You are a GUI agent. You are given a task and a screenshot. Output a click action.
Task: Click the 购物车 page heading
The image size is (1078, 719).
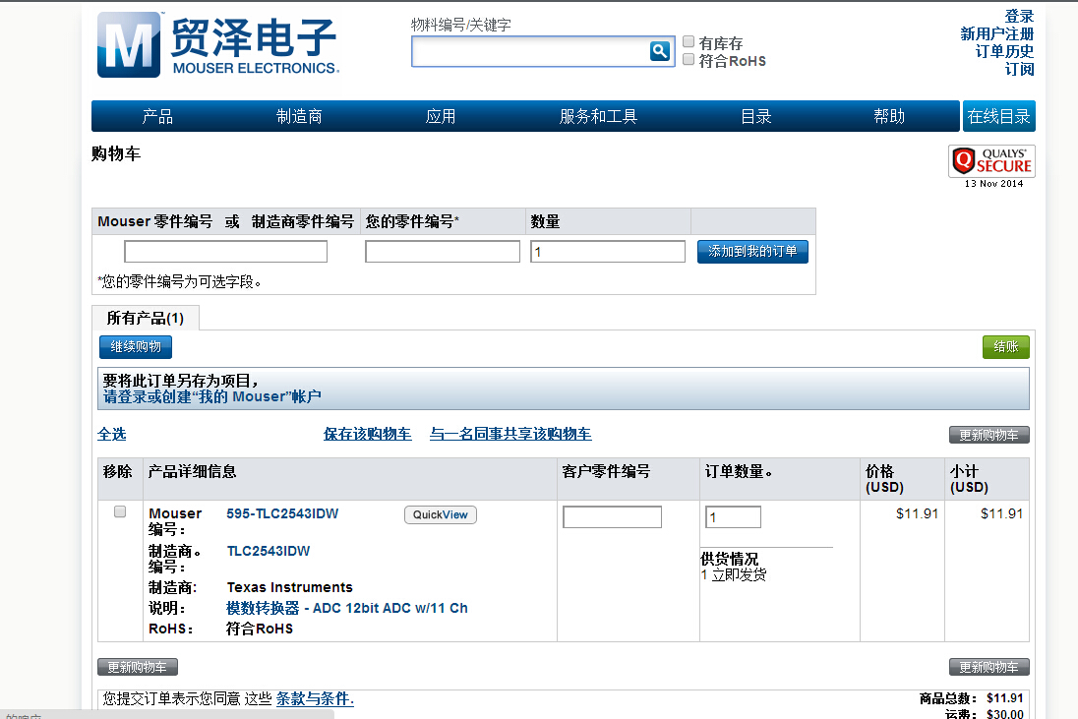click(x=116, y=153)
